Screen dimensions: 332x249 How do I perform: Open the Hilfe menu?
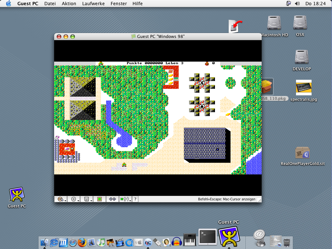pos(137,4)
